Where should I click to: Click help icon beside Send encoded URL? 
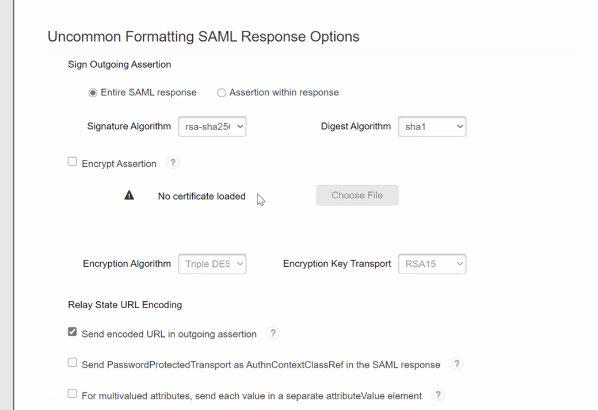coord(273,333)
